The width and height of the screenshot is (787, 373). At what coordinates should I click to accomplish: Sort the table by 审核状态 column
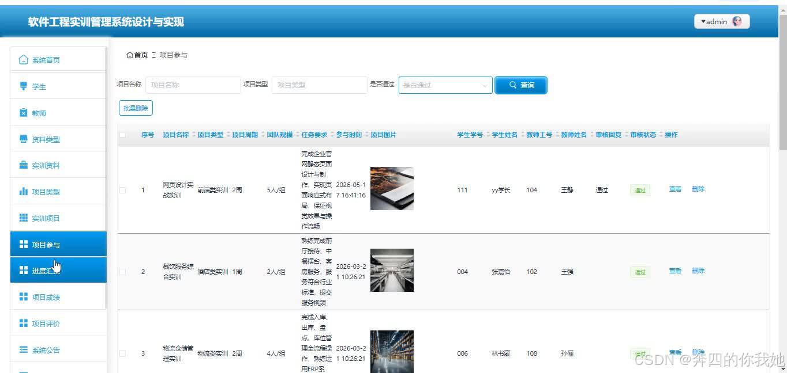pos(661,135)
